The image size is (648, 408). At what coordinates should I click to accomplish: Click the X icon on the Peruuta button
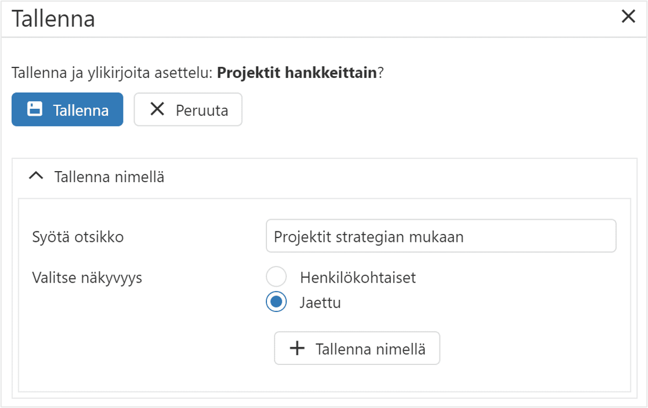pos(157,109)
